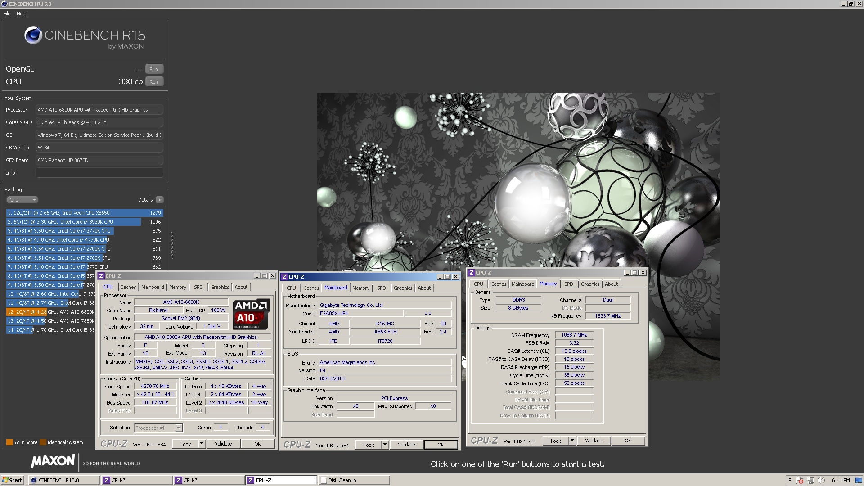This screenshot has width=864, height=486.
Task: Open the Windows Start button
Action: tap(12, 480)
